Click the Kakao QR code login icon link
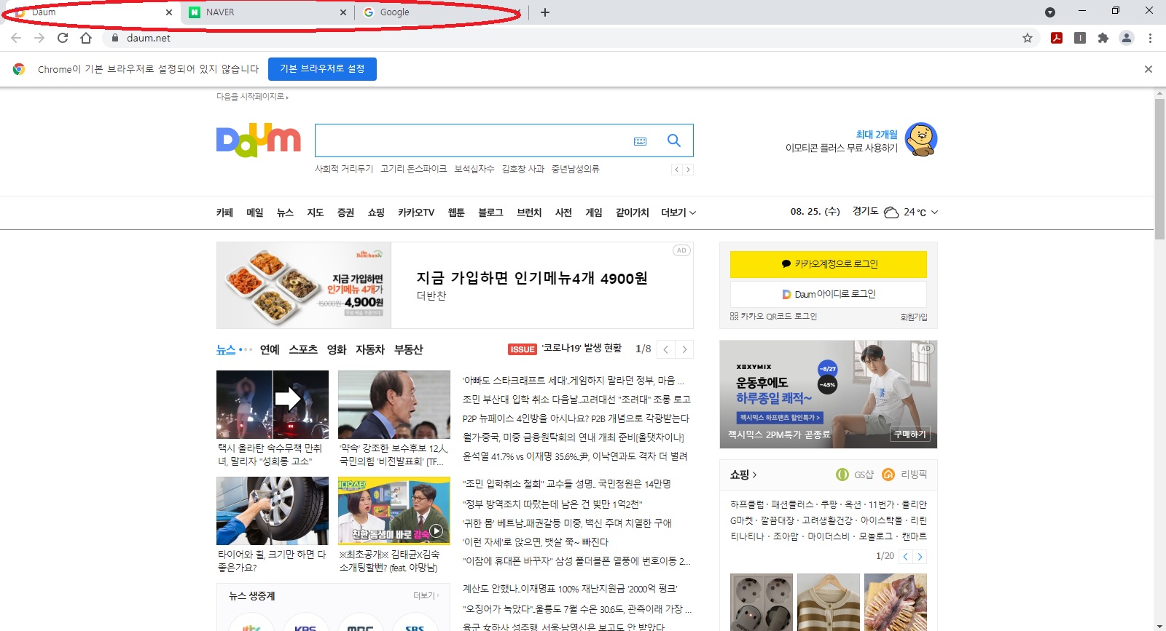The image size is (1166, 631). coord(773,317)
